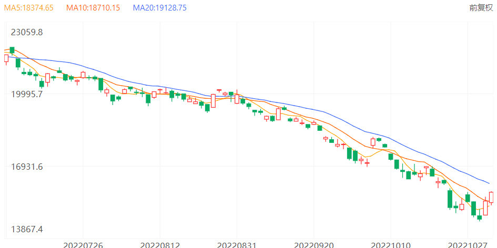This screenshot has width=497, height=248.
Task: Click the 13867.4 price axis label
Action: (x=27, y=229)
